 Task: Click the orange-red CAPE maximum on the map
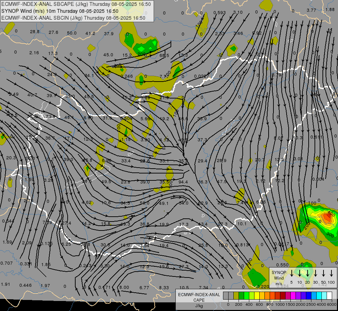coord(328,217)
